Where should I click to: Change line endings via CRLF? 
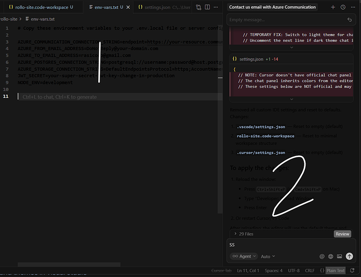[310, 270]
